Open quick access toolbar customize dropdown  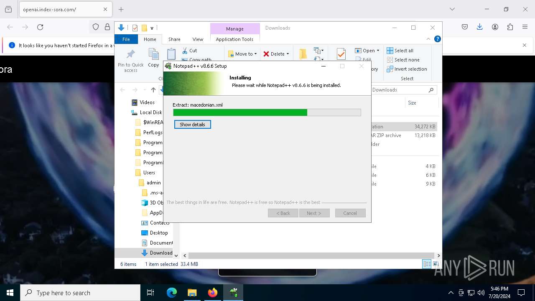(x=152, y=28)
